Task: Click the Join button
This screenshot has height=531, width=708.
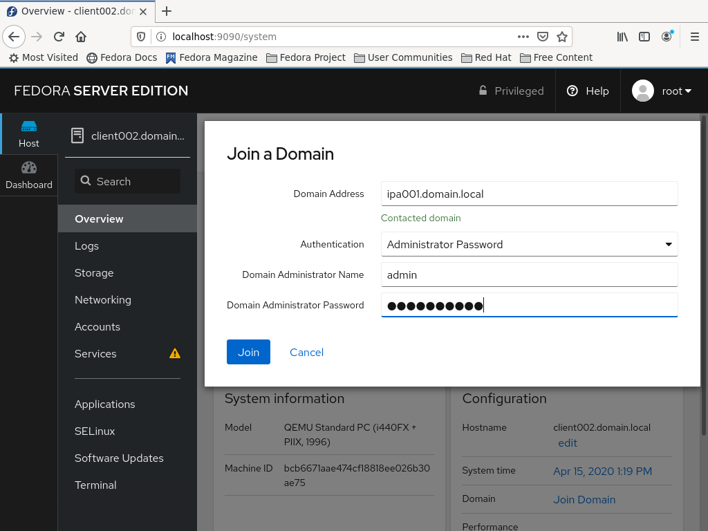Action: point(248,352)
